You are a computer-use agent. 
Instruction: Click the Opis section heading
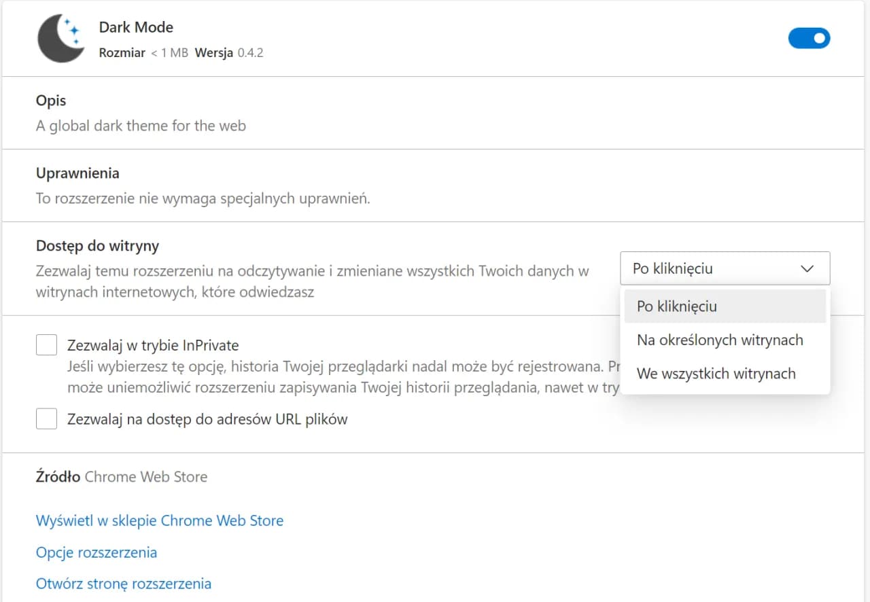click(x=51, y=101)
